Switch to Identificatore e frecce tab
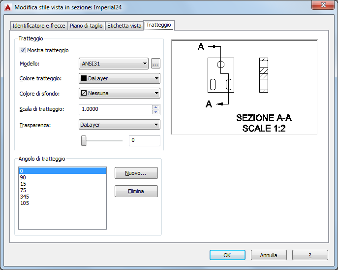 pyautogui.click(x=39, y=26)
